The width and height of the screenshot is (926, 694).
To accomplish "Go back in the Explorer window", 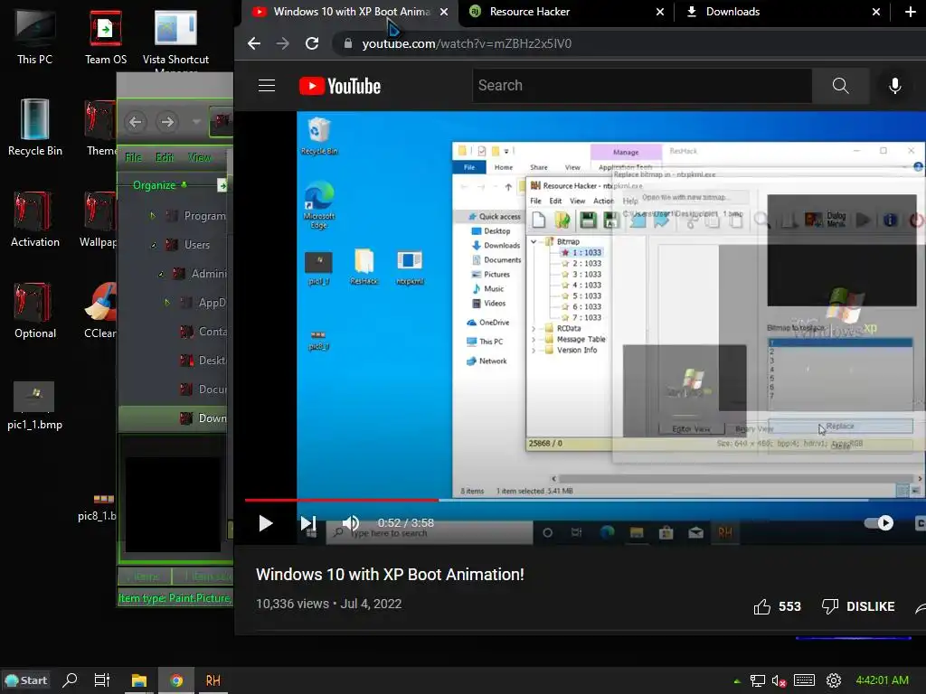I will point(136,122).
